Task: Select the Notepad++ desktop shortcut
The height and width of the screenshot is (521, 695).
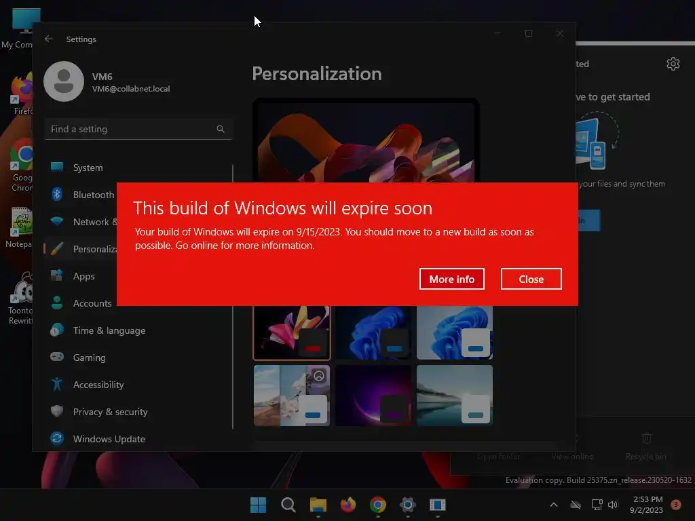Action: [x=18, y=227]
